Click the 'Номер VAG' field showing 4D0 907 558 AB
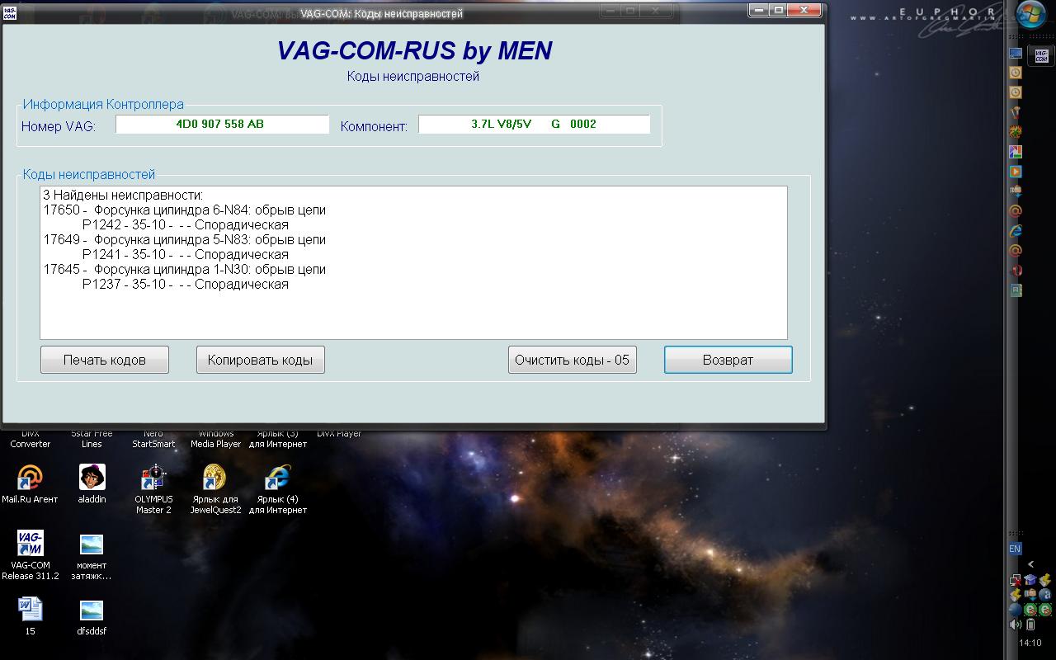Screen dimensions: 1056x660 (222, 125)
